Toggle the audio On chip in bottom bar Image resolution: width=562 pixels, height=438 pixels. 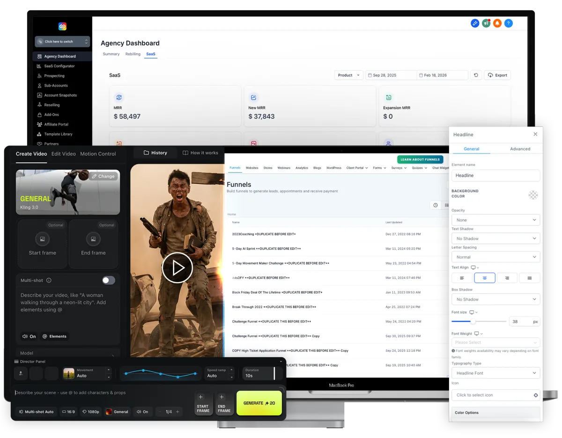pos(142,412)
